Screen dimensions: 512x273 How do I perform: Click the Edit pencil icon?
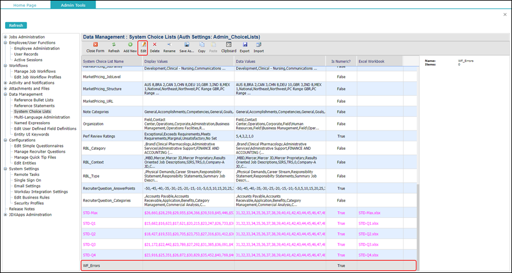tap(144, 44)
